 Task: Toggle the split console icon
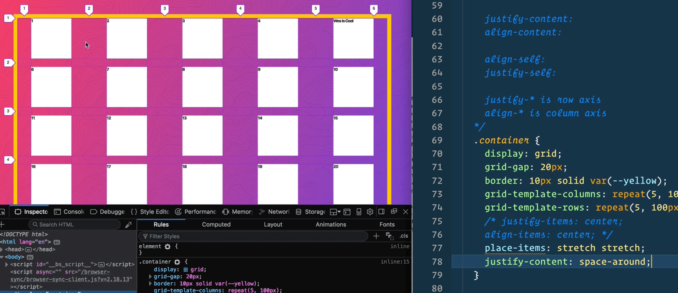coord(347,212)
